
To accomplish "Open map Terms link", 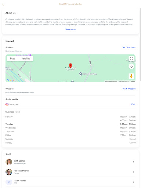I will pos(133,81).
